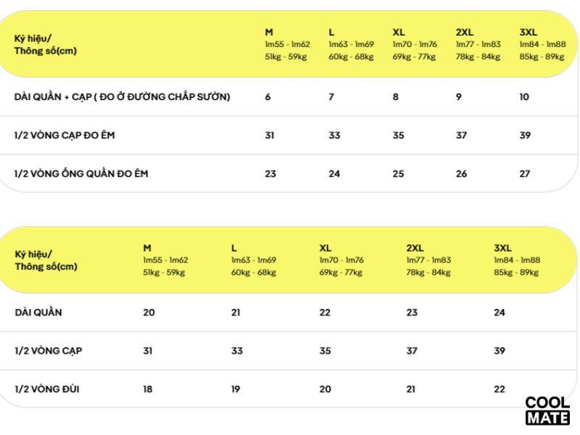
Task: Click the XL size header in bottom table
Action: 325,248
